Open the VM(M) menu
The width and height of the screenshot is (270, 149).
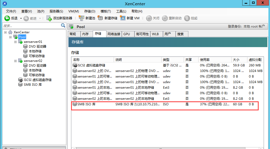click(73, 11)
